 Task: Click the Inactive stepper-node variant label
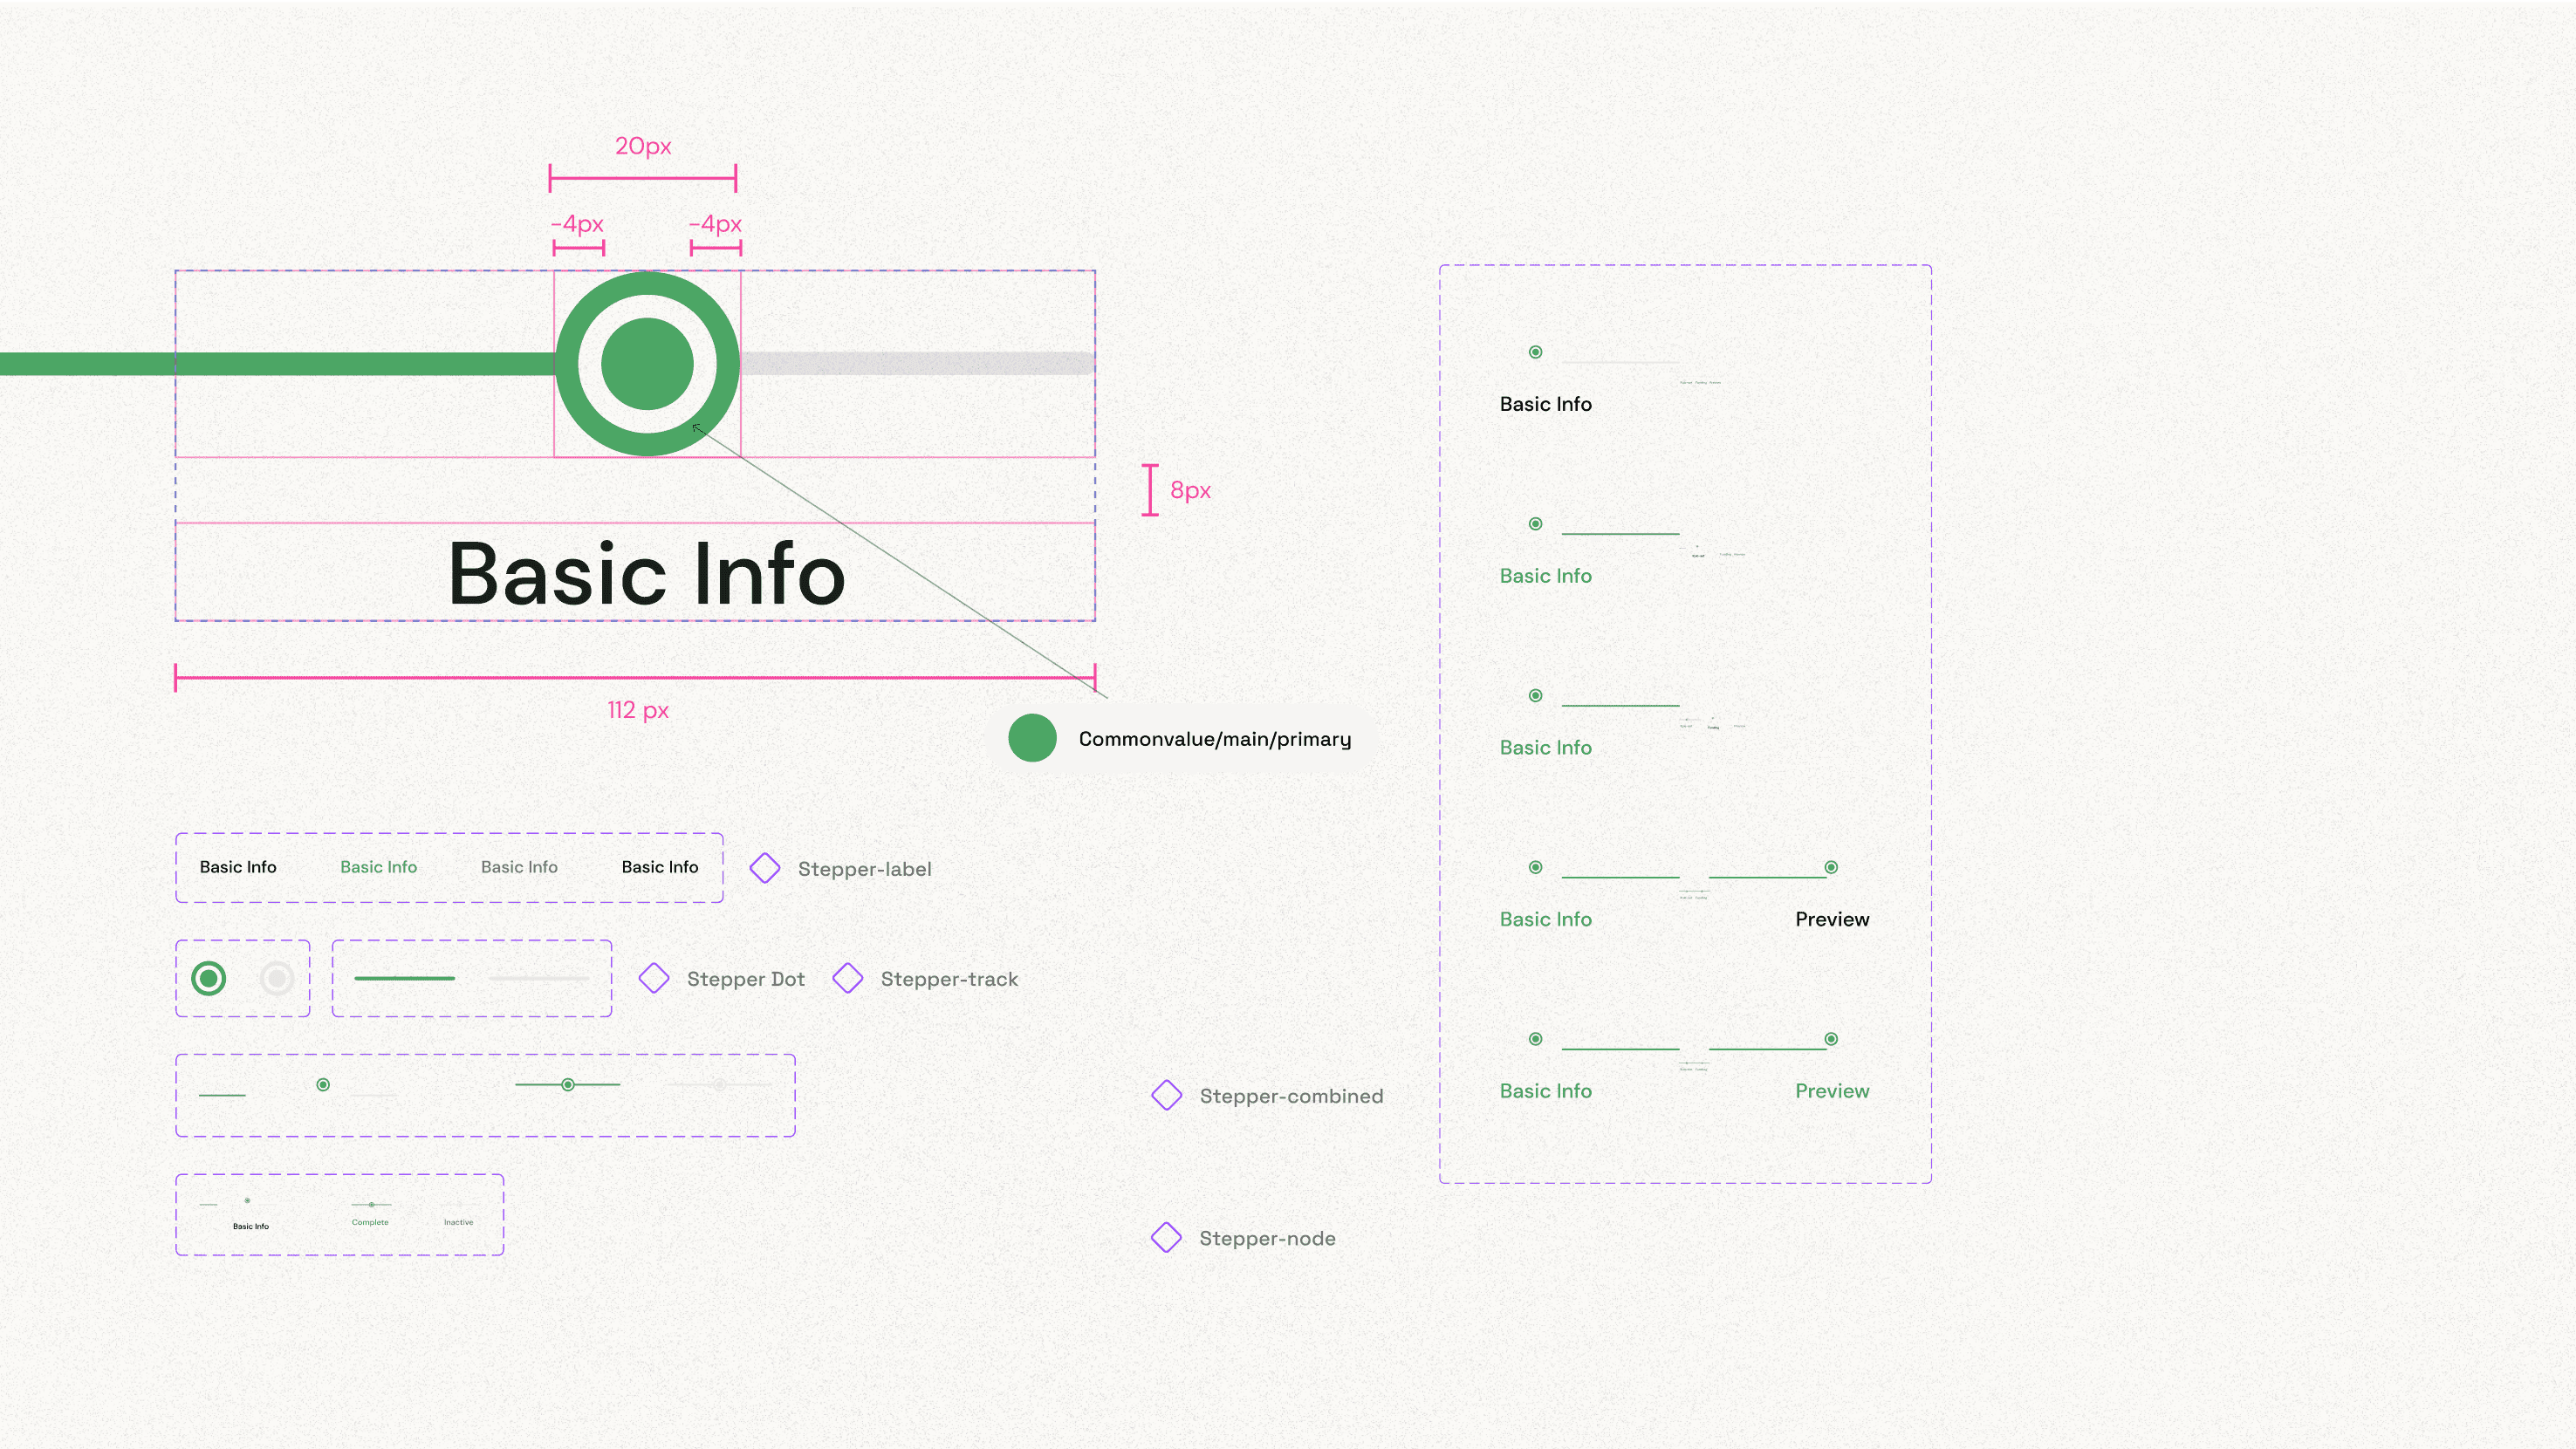click(458, 1222)
